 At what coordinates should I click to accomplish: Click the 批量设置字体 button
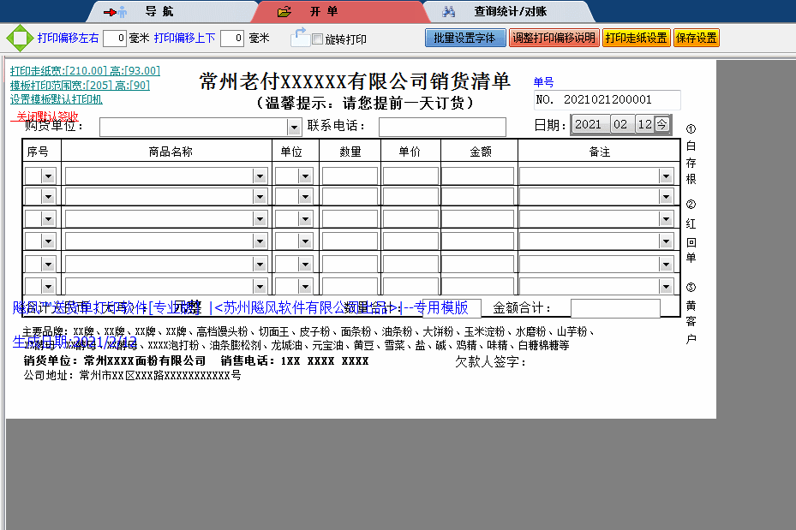coord(465,39)
